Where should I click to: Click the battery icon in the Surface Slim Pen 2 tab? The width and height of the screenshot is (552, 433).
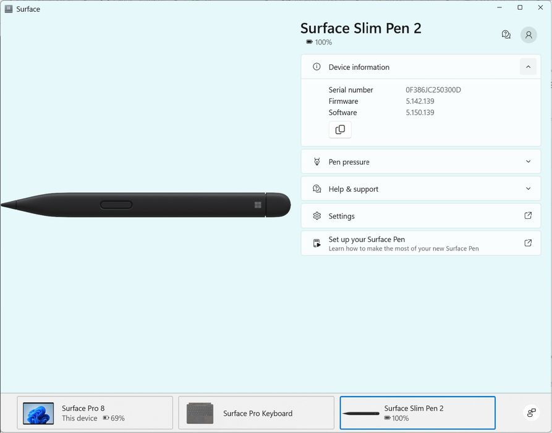tap(387, 418)
